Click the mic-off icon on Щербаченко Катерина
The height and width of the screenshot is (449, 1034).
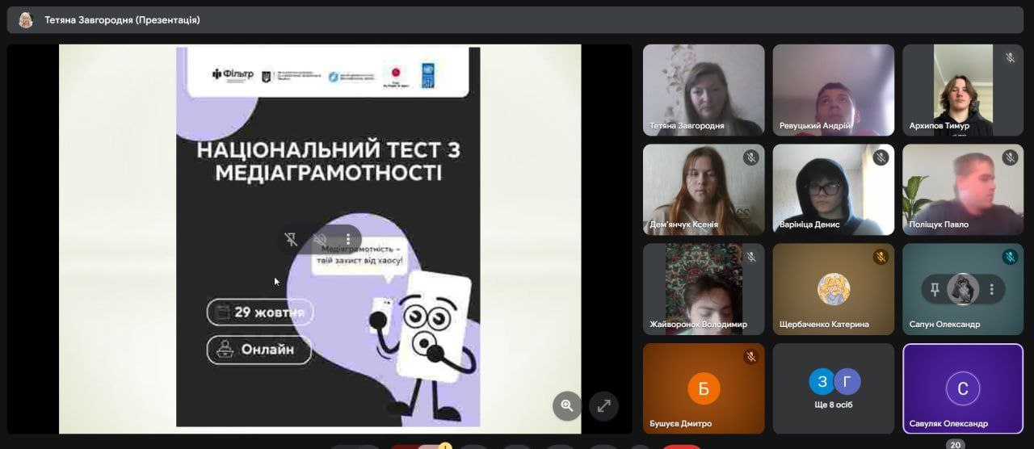coord(881,257)
